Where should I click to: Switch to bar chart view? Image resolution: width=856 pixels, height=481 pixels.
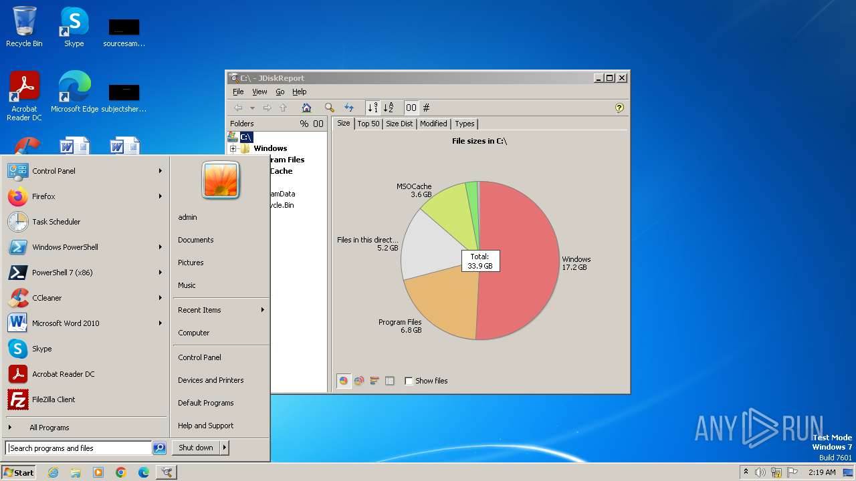pyautogui.click(x=374, y=381)
